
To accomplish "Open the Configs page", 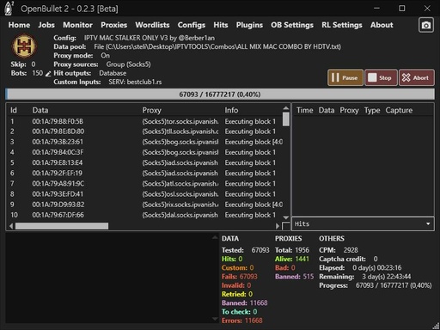I will tap(192, 25).
